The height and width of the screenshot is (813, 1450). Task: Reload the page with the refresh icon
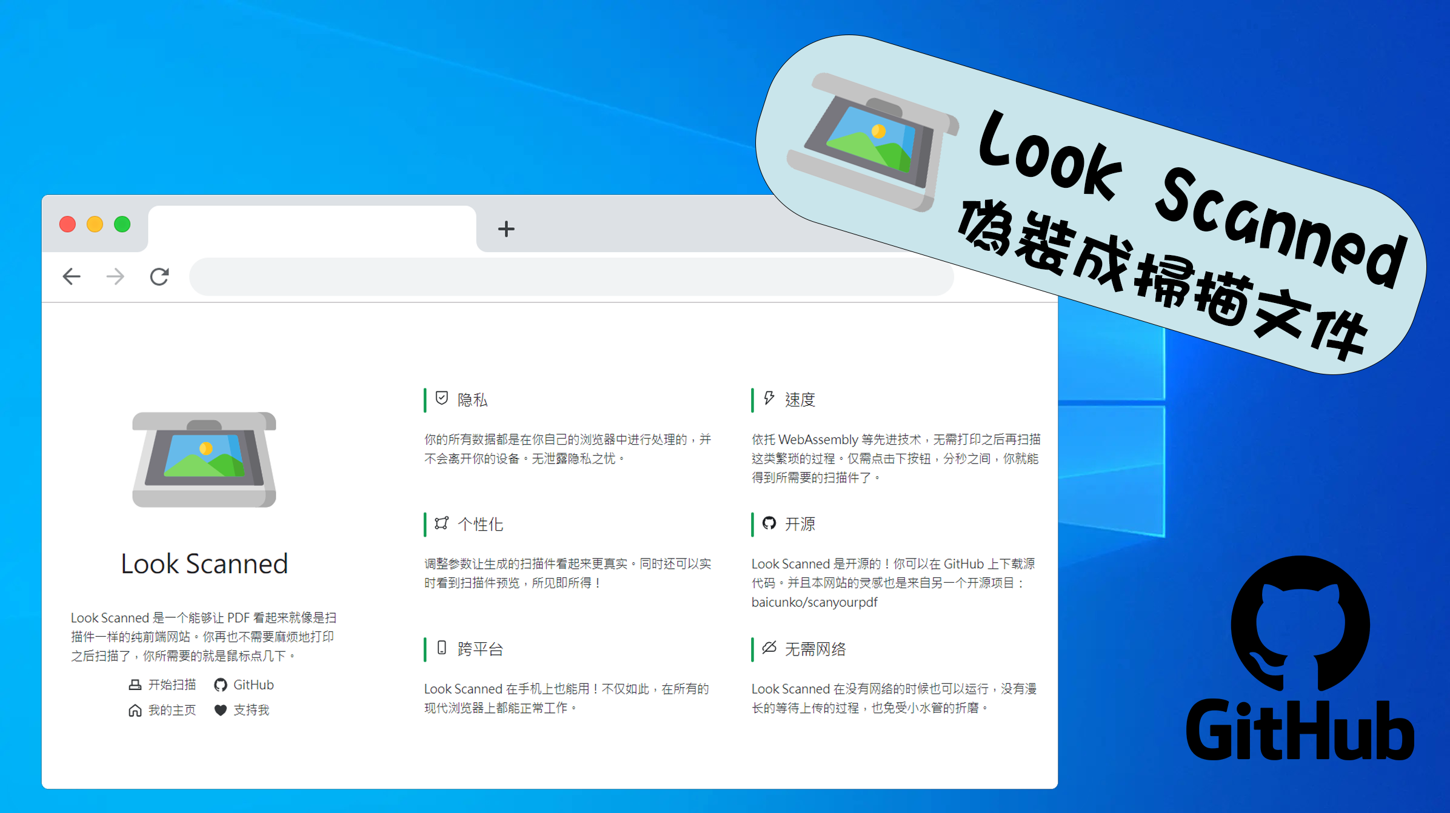(159, 277)
